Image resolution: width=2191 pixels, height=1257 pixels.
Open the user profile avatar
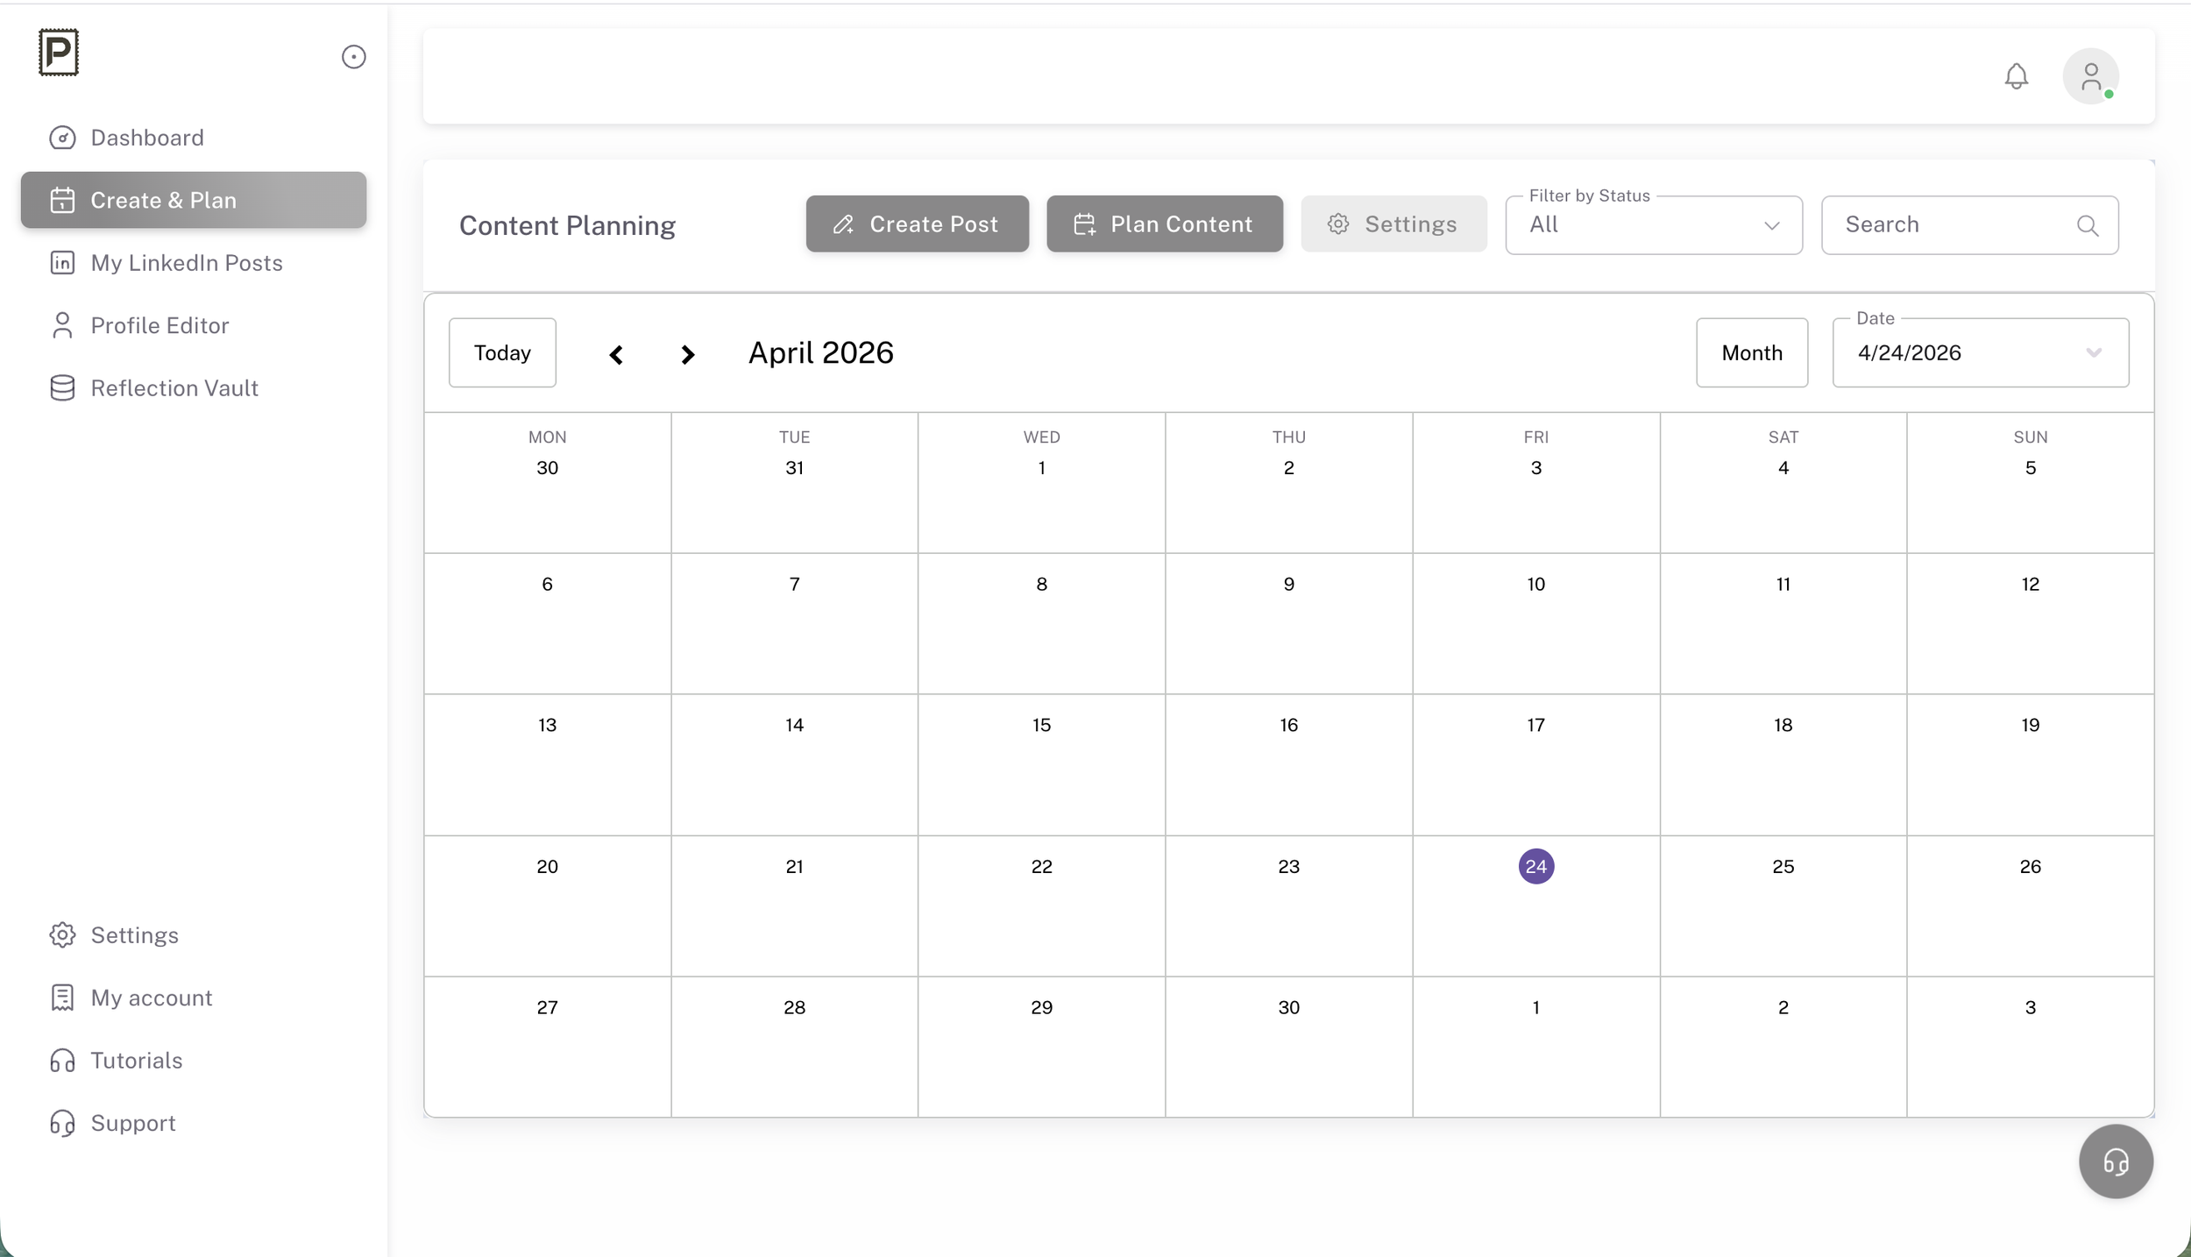pyautogui.click(x=2090, y=76)
